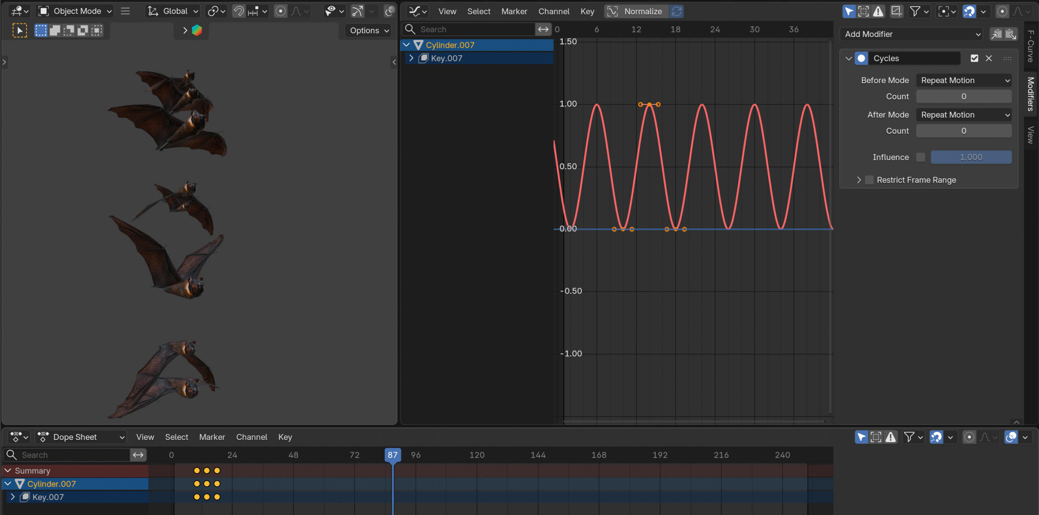Viewport: 1039px width, 515px height.
Task: Toggle proportional editing icon in viewport header
Action: 280,11
